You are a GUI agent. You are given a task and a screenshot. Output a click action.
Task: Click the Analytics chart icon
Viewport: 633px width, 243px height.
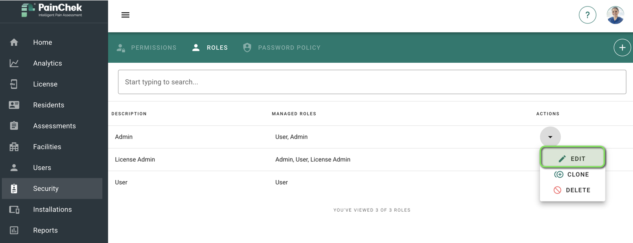coord(14,63)
